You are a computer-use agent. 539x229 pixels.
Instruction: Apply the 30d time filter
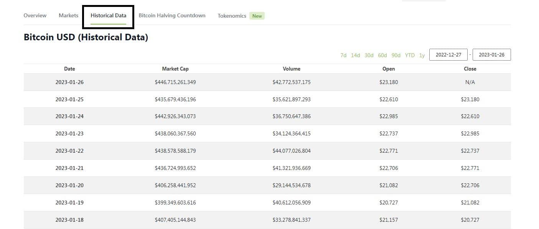pos(369,55)
